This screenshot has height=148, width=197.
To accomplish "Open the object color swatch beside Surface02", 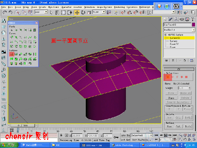I will [194, 25].
